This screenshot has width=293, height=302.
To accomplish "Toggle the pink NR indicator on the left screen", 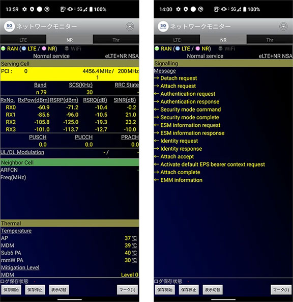I will click(44, 48).
